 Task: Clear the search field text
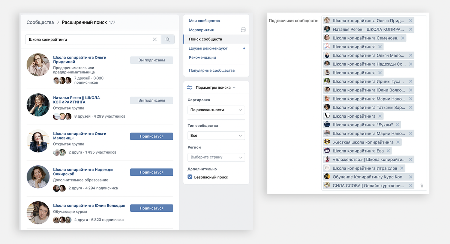tap(155, 39)
